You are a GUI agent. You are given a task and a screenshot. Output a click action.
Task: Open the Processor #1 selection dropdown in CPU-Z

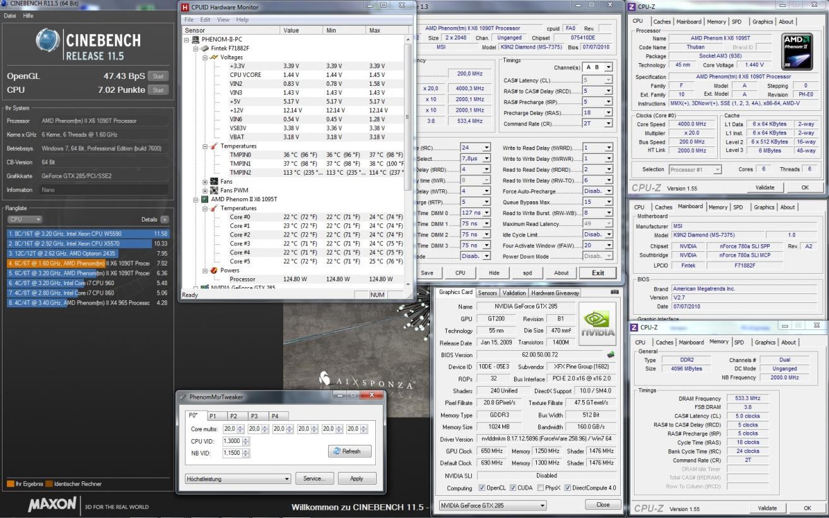tap(695, 169)
